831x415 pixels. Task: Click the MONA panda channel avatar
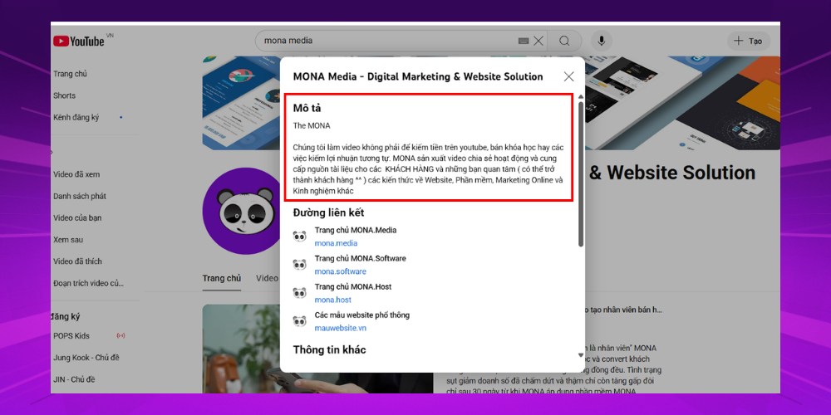pos(242,211)
